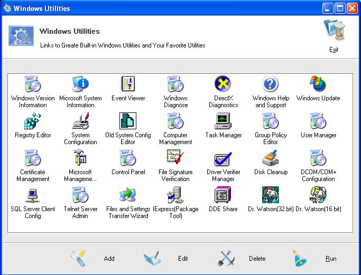
Task: Open Windows Version Information icon
Action: (33, 84)
